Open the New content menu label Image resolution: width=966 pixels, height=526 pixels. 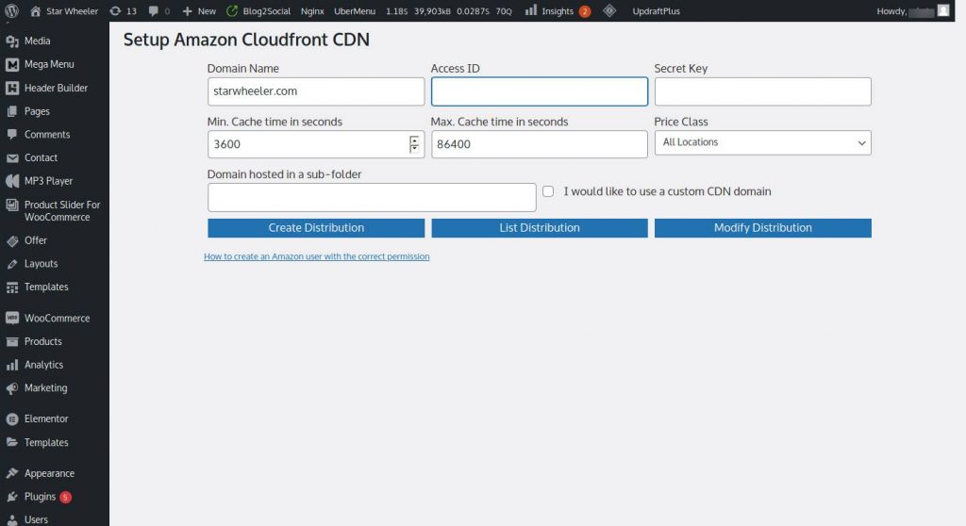pos(207,11)
